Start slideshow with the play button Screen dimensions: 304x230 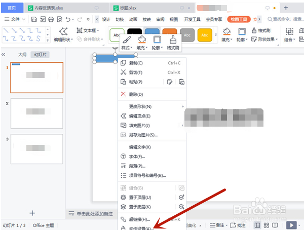(x=291, y=225)
